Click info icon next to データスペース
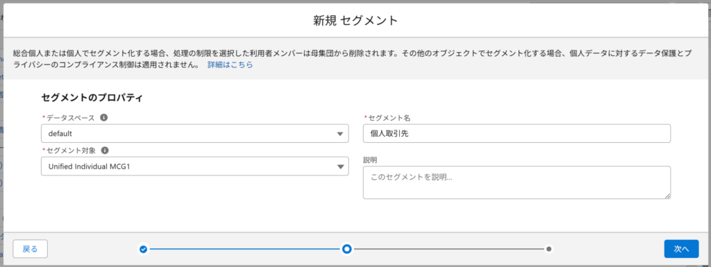Viewport: 711px width, 267px height. (x=104, y=117)
